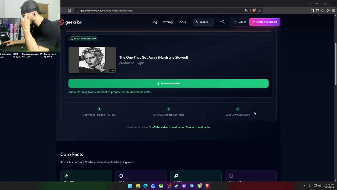Open the YouTube video downloader link

click(167, 127)
